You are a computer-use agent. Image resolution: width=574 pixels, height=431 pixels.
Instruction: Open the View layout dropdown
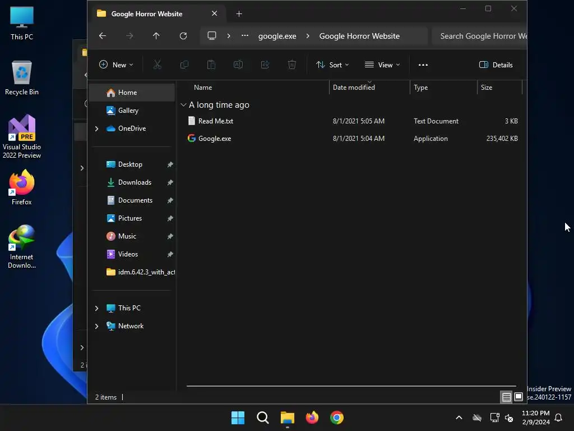[382, 65]
